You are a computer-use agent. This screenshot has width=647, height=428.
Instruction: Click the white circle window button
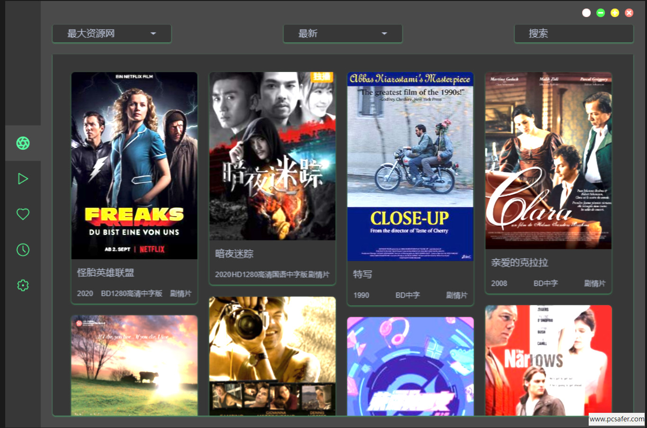pos(586,13)
